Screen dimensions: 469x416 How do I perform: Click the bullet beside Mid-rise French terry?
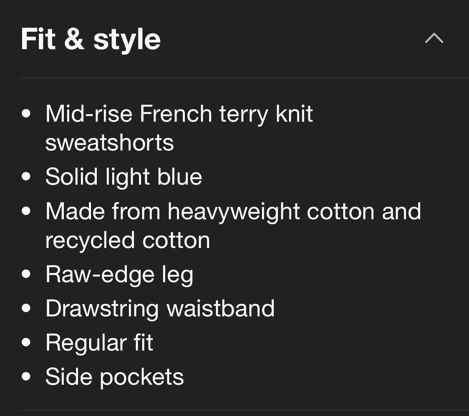pyautogui.click(x=26, y=113)
